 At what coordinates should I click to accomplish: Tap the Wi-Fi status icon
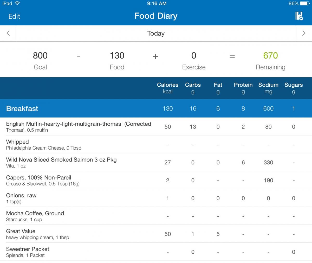tap(17, 3)
